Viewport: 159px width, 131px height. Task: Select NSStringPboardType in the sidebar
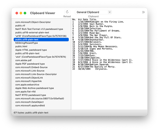[26, 43]
